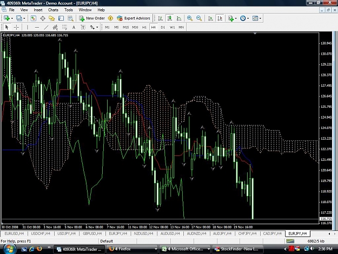Open the Tools menu
The height and width of the screenshot is (254, 338).
coord(69,10)
